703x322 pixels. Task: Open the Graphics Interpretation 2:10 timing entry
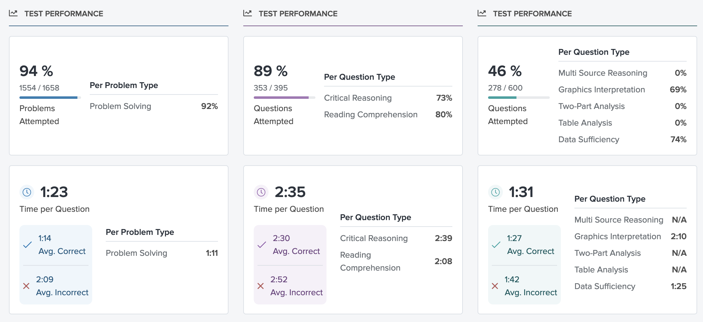[630, 236]
